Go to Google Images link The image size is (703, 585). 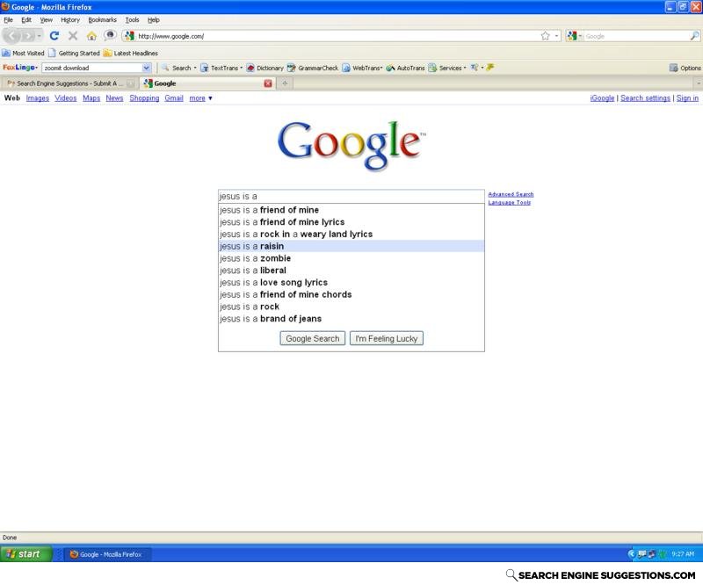point(38,98)
